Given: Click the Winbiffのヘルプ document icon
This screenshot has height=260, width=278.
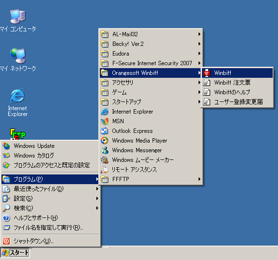Looking at the screenshot, I should click(207, 92).
